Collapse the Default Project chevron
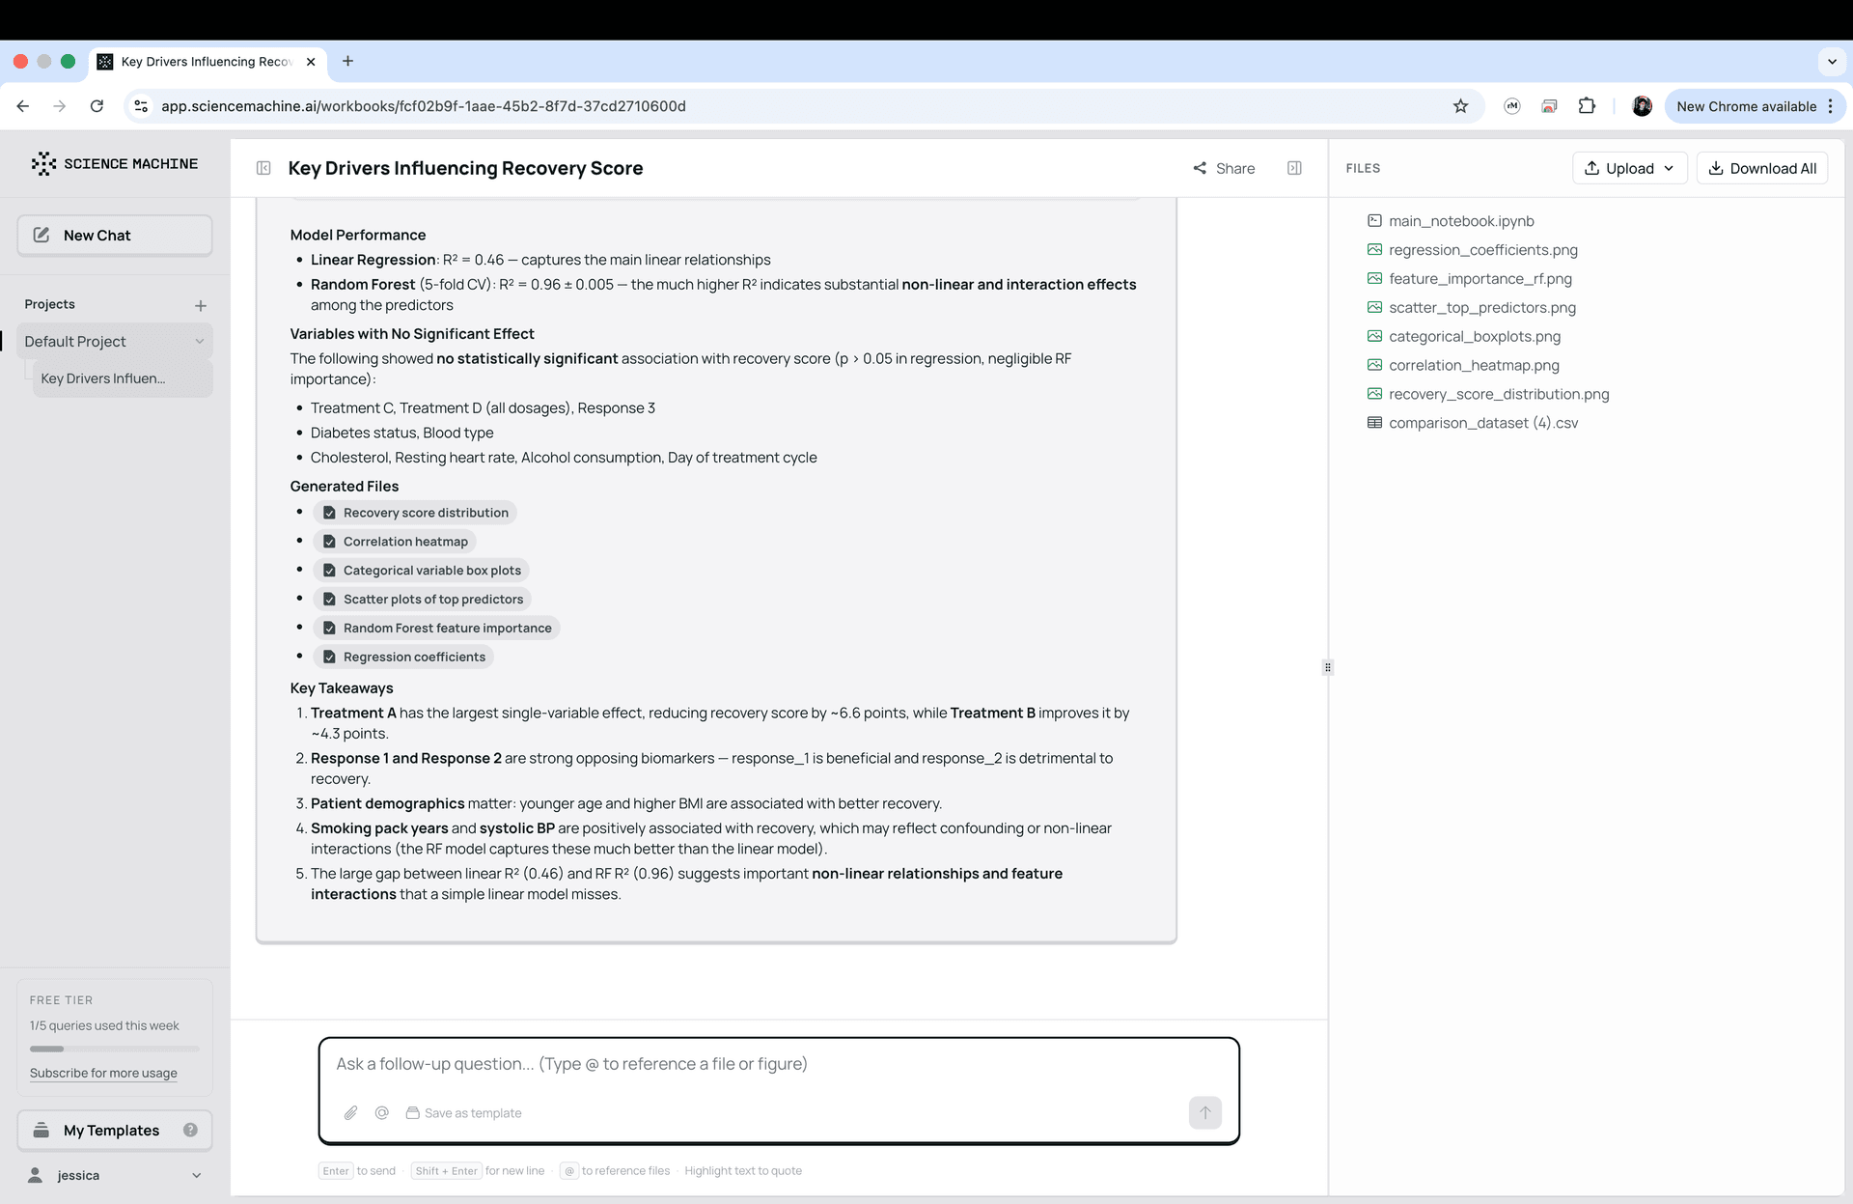 pos(199,342)
